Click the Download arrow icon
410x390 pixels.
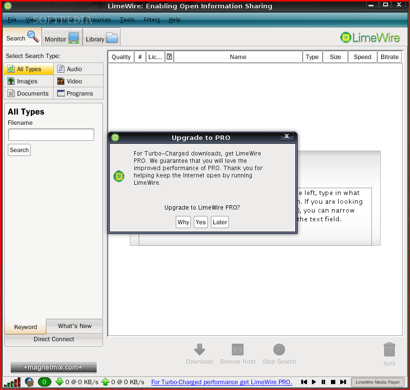click(x=200, y=350)
